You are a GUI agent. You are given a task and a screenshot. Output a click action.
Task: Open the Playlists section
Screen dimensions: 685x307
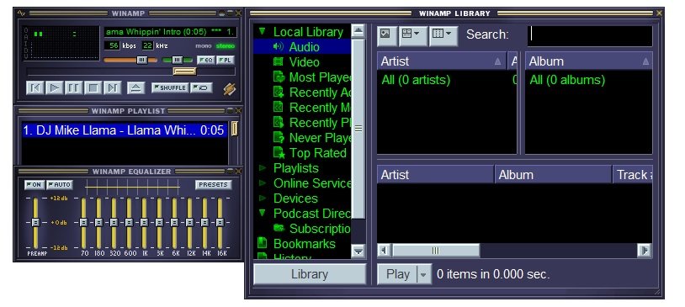295,168
